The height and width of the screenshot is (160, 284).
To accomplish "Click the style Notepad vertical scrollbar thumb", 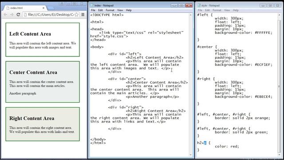I will pos(279,86).
